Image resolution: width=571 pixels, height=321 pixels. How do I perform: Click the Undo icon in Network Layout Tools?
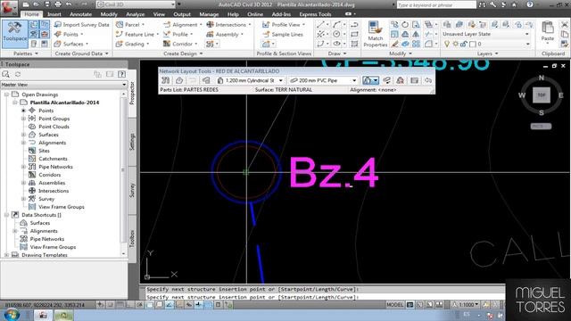pyautogui.click(x=428, y=80)
